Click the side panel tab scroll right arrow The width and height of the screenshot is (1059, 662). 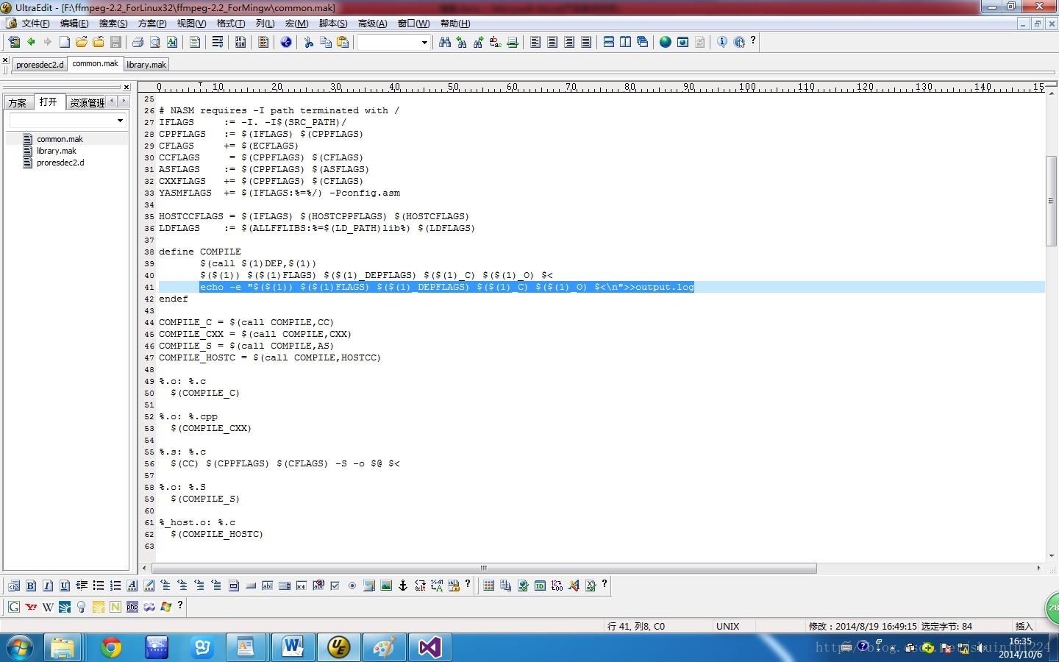(x=124, y=102)
